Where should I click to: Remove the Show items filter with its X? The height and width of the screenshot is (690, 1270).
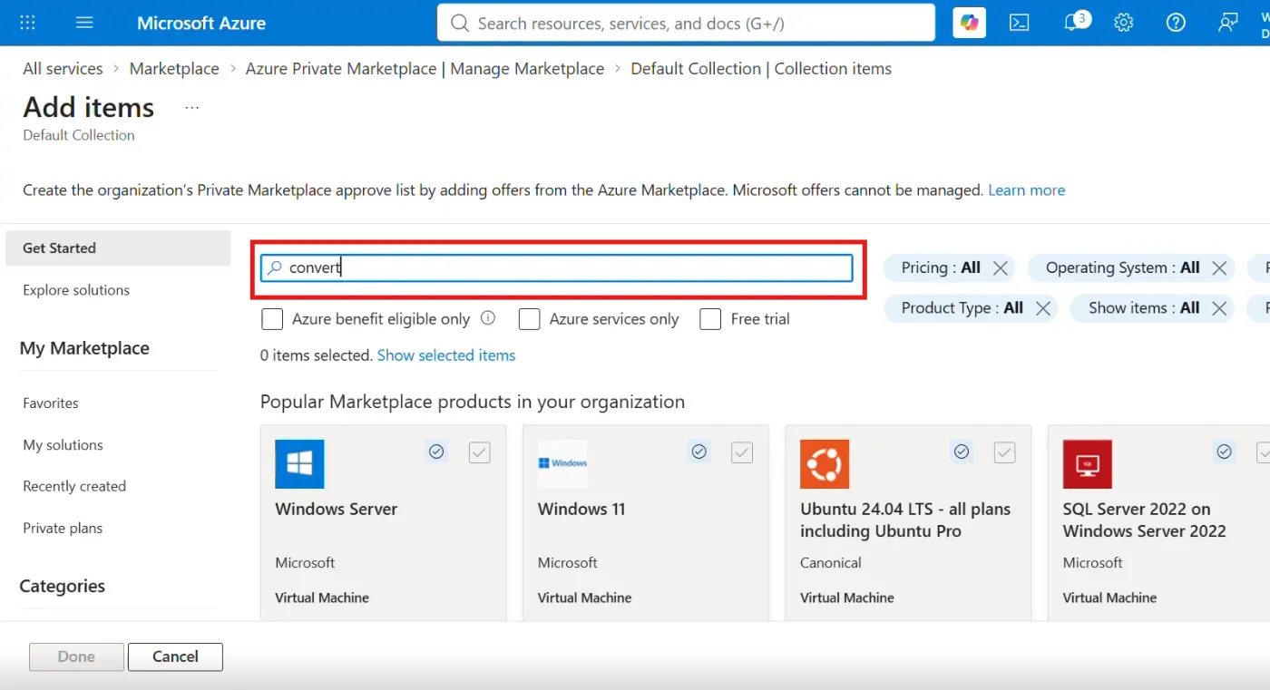[x=1219, y=308]
